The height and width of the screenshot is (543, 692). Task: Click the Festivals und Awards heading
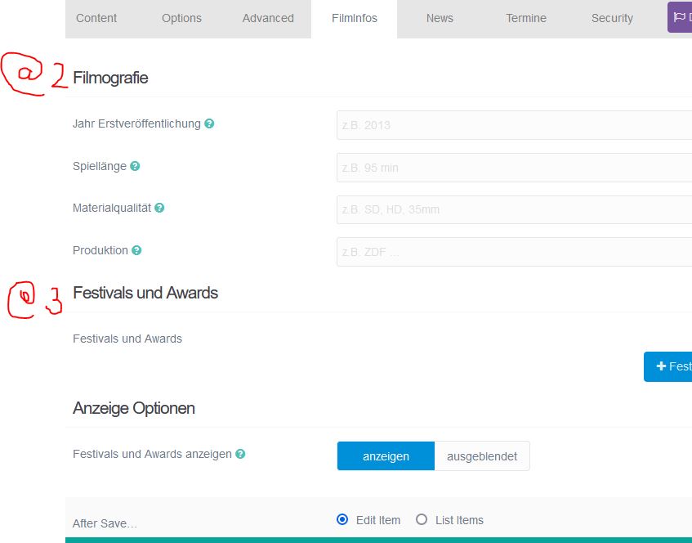point(145,293)
